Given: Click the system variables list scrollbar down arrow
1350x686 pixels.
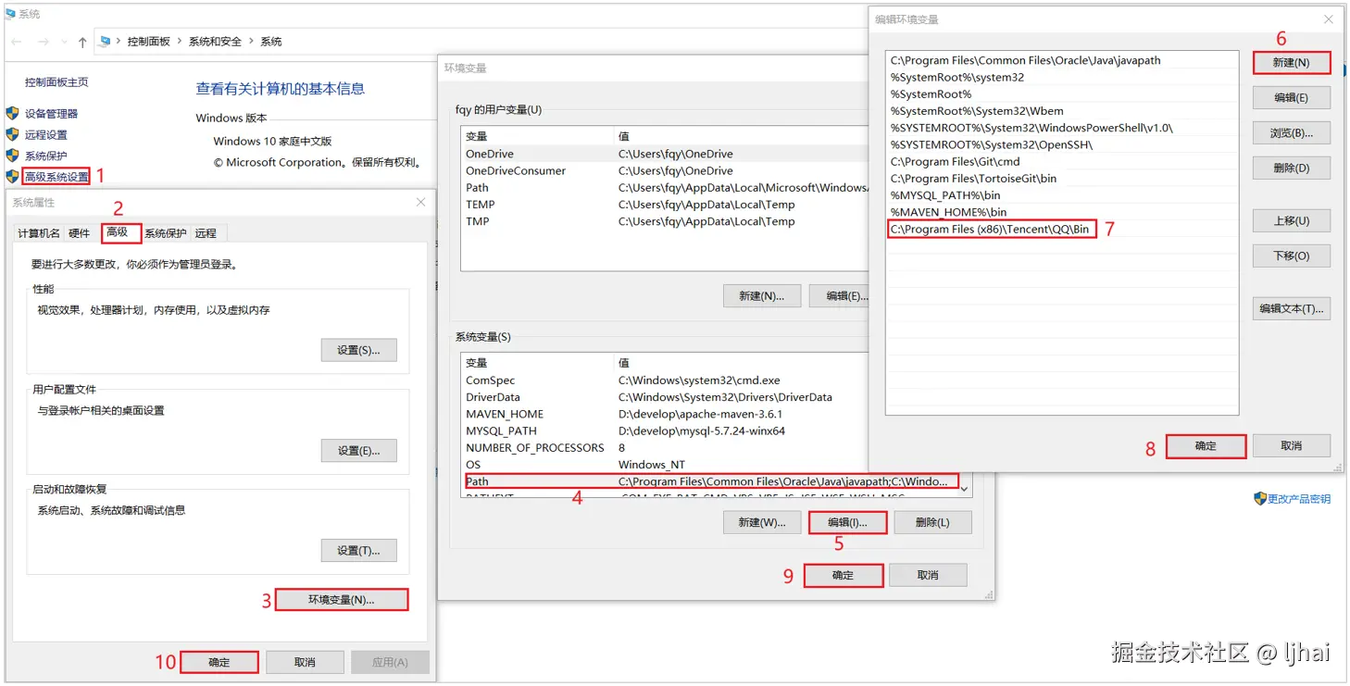Looking at the screenshot, I should pyautogui.click(x=965, y=488).
